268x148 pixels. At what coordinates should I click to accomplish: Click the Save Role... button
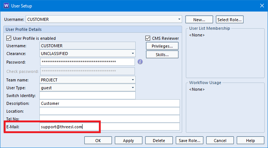[x=189, y=141]
